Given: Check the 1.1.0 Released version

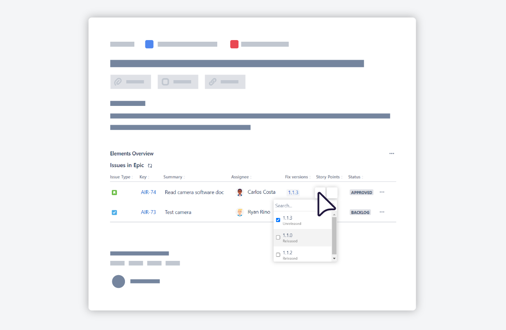Looking at the screenshot, I should 278,237.
